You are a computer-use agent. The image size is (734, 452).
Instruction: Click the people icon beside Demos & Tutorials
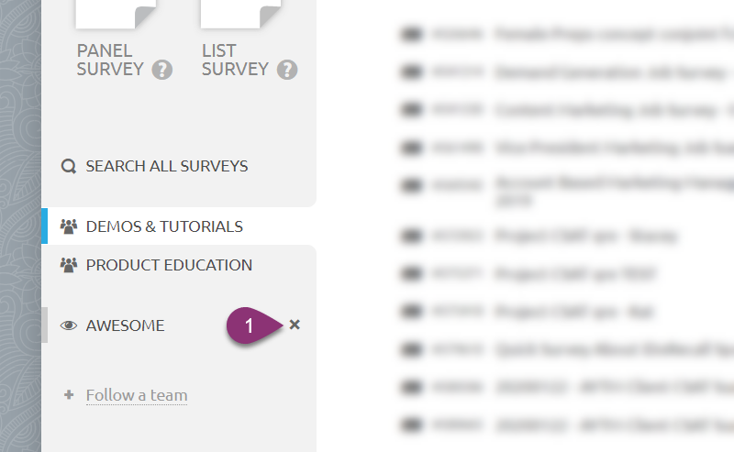point(68,226)
